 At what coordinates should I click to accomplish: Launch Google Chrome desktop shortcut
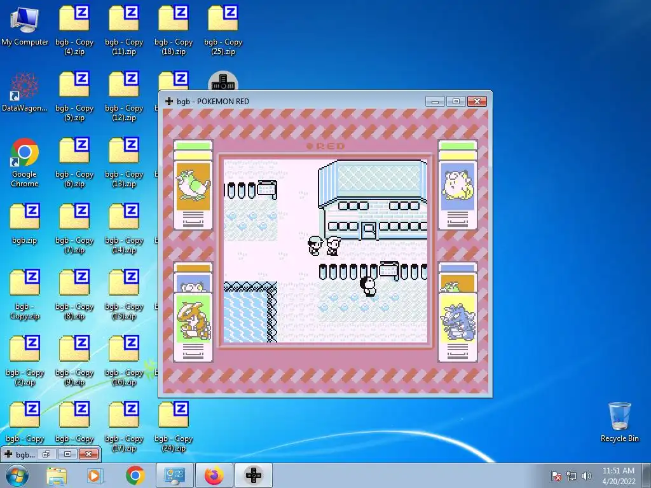point(25,163)
